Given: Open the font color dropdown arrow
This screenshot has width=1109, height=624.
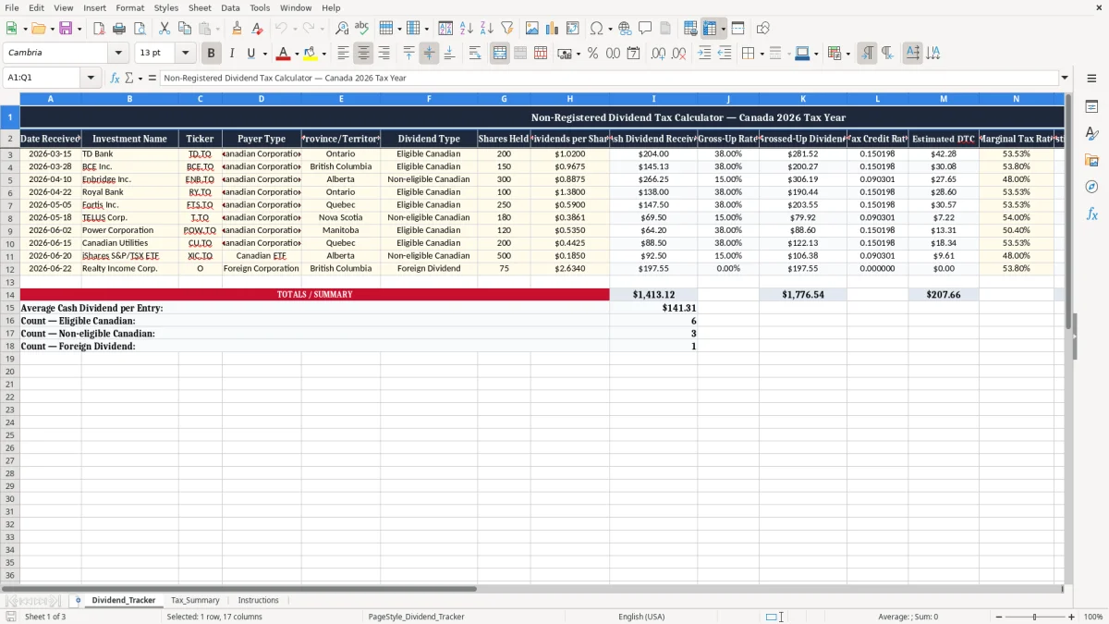Looking at the screenshot, I should tap(297, 54).
